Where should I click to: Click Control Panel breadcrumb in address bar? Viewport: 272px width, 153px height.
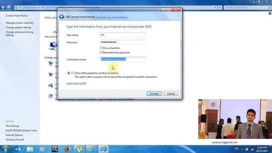click(x=29, y=8)
